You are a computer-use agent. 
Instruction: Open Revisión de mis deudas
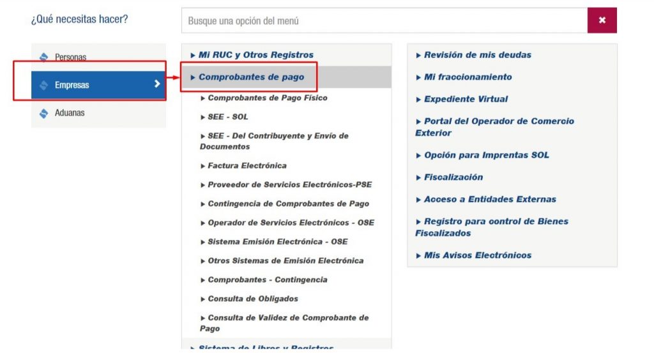474,55
